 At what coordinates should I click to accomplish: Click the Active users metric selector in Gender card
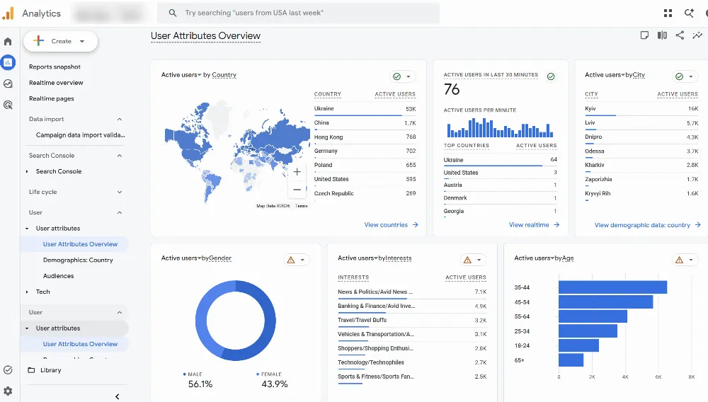coord(181,258)
